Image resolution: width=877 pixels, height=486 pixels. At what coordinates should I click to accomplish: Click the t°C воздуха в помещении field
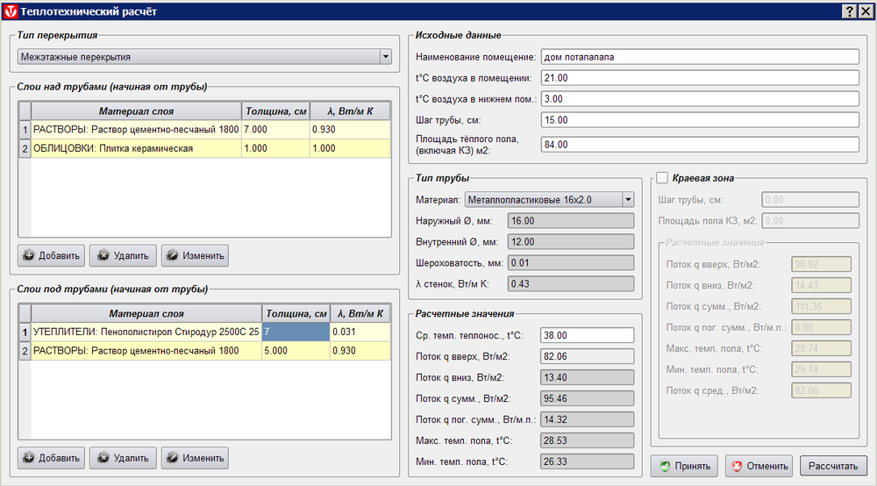point(700,78)
